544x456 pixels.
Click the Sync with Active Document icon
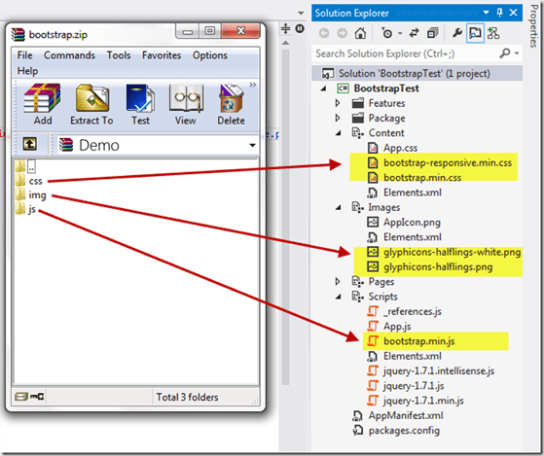[414, 33]
